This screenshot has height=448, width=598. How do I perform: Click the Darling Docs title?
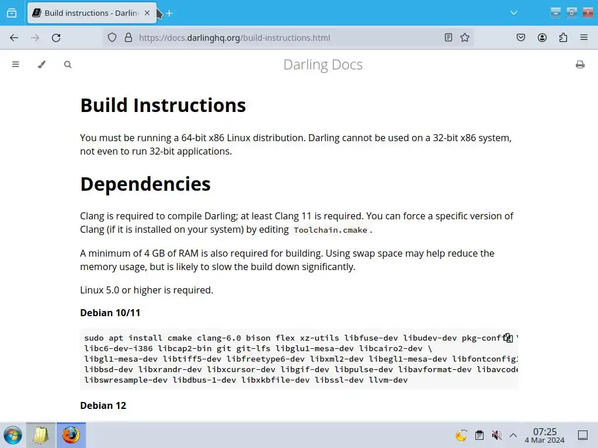(323, 64)
